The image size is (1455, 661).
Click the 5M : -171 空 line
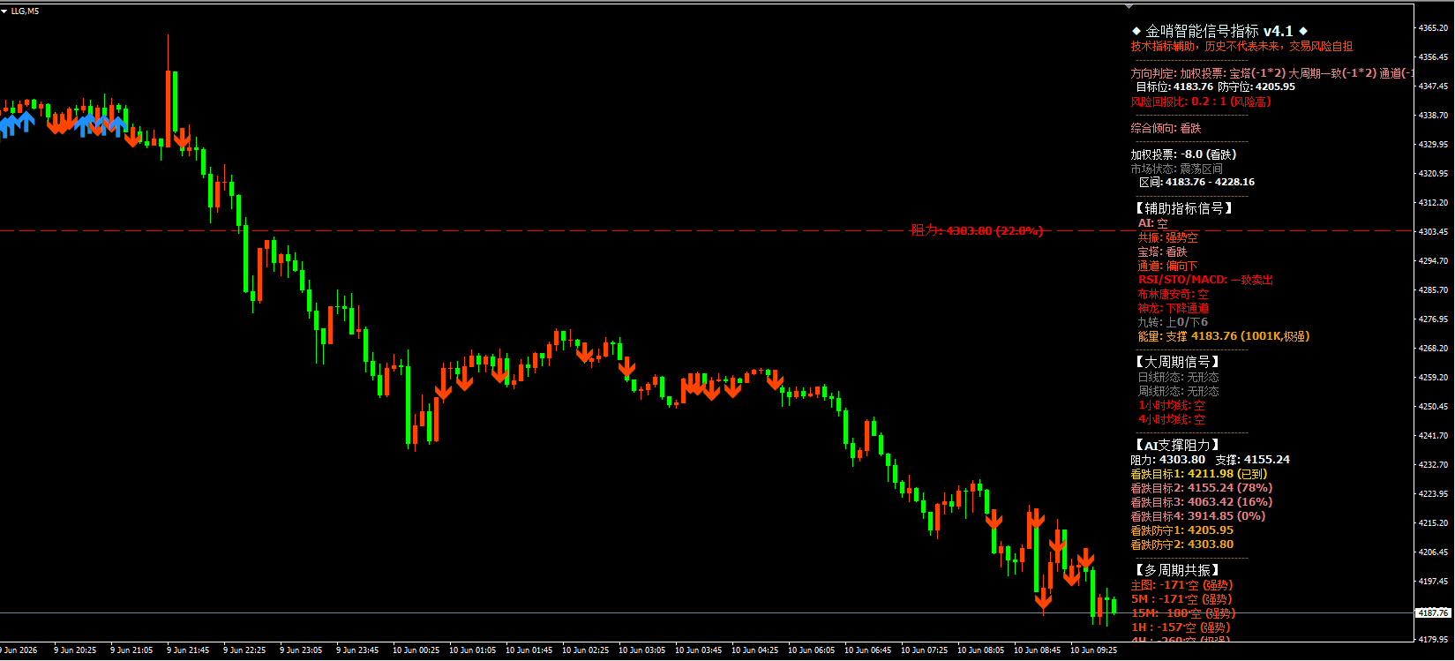[1181, 599]
